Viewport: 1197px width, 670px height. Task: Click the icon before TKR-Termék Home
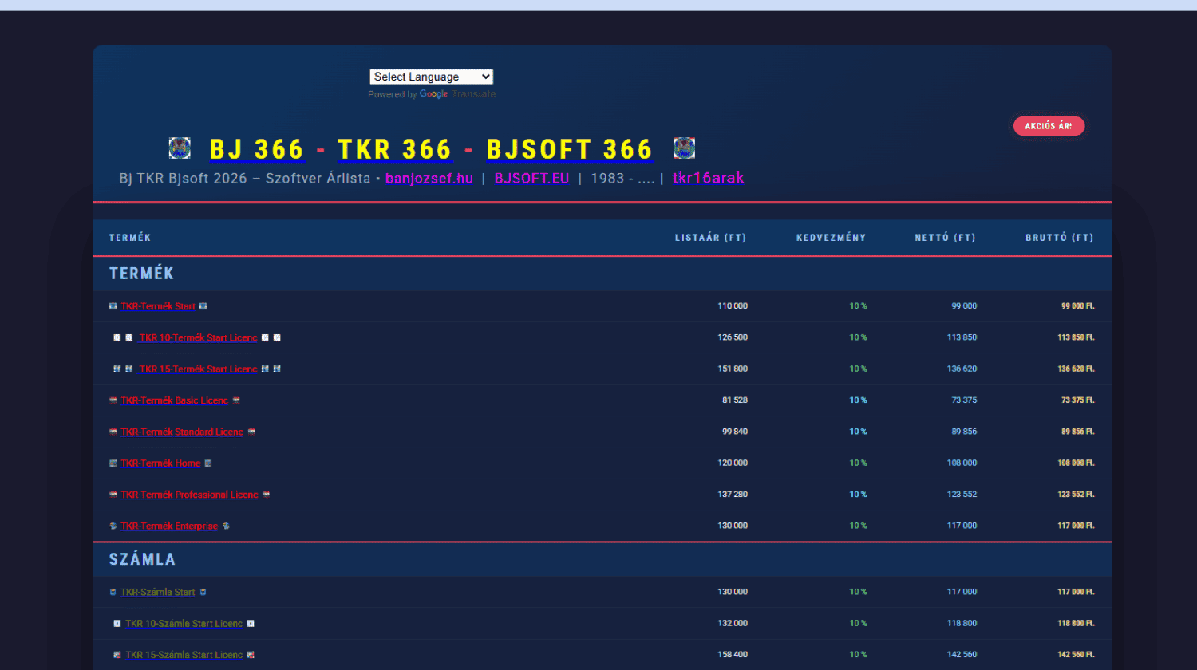[113, 463]
